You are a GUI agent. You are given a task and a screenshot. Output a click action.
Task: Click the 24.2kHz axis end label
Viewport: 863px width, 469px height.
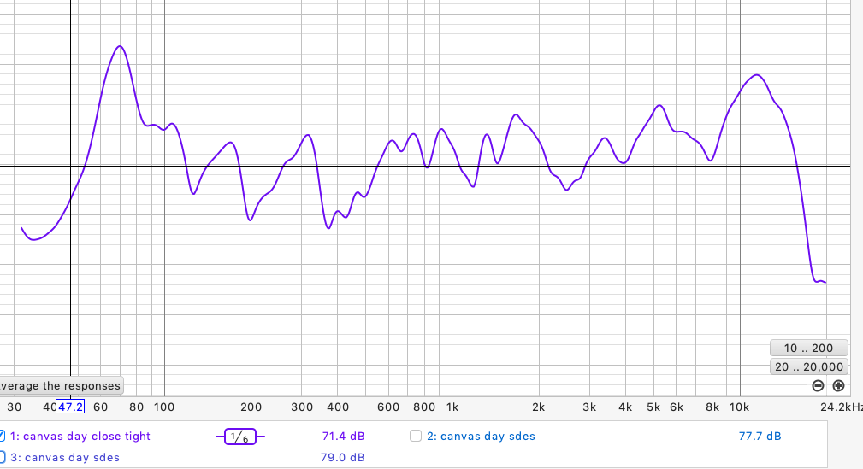click(842, 407)
